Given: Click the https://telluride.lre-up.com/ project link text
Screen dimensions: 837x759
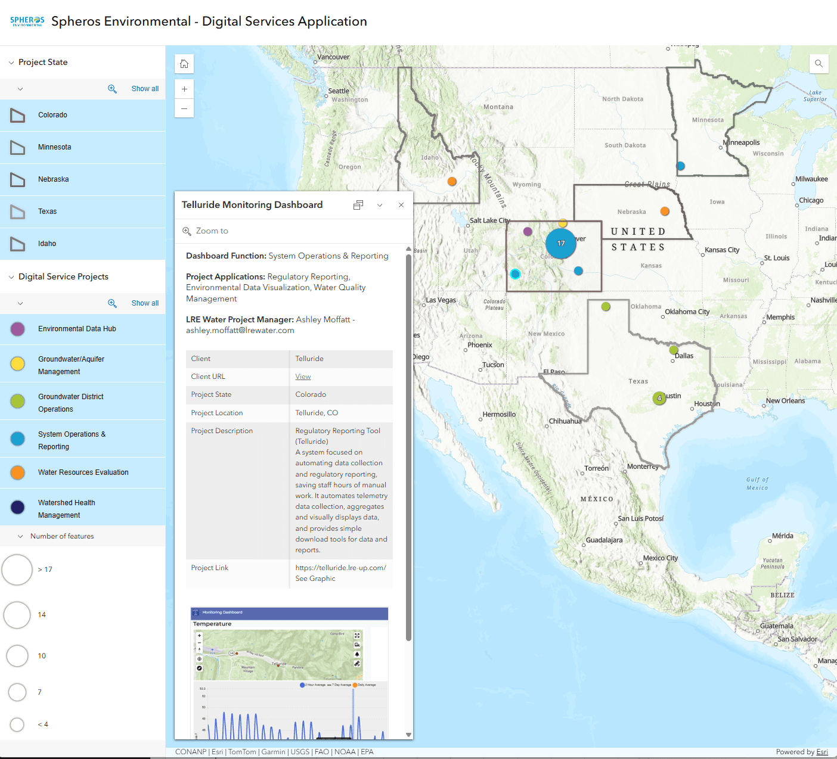Looking at the screenshot, I should click(x=340, y=568).
